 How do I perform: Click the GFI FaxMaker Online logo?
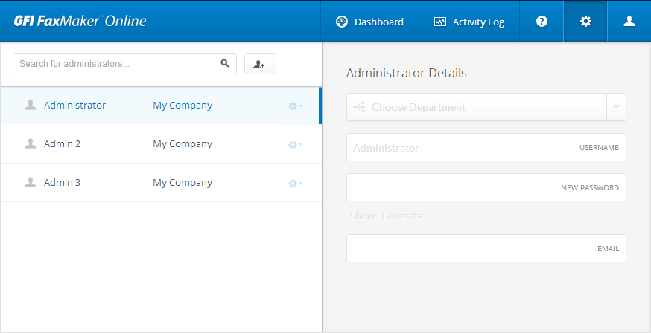click(80, 21)
